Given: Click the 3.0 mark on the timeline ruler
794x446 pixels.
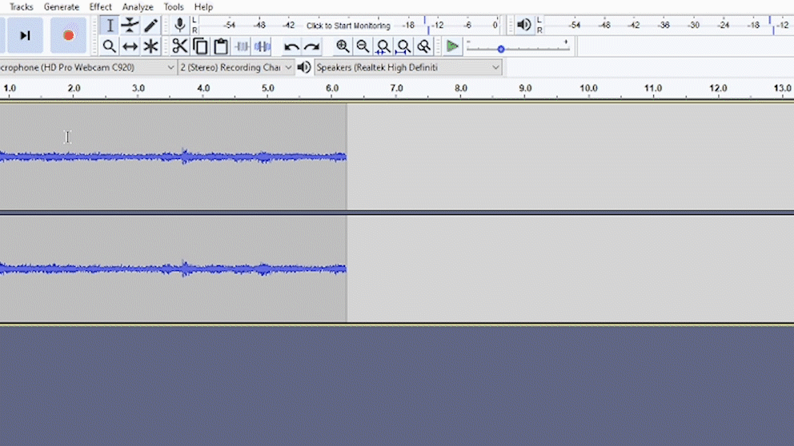Looking at the screenshot, I should click(x=138, y=89).
